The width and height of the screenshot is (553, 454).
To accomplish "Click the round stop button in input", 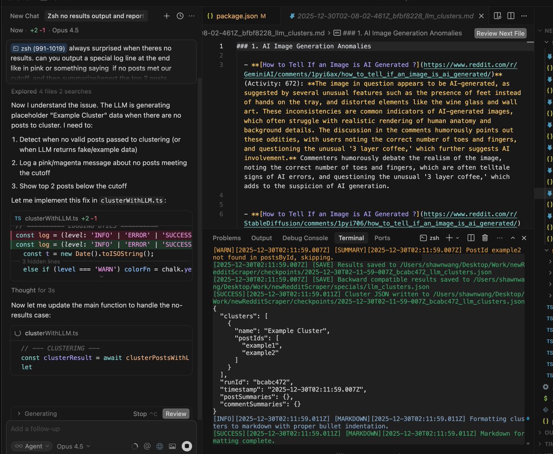I will click(187, 446).
